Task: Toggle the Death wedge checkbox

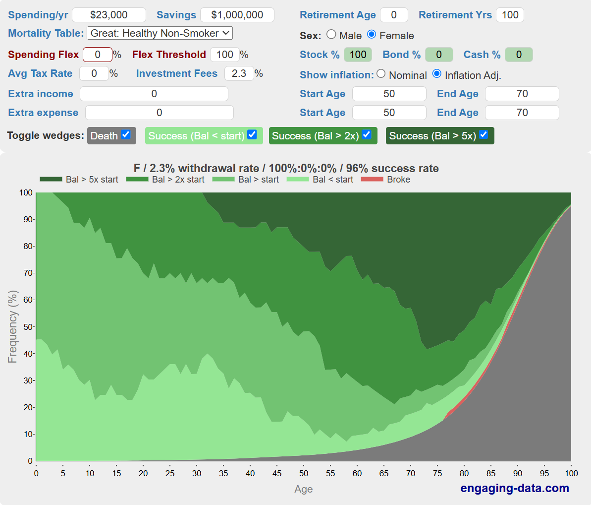Action: (126, 135)
